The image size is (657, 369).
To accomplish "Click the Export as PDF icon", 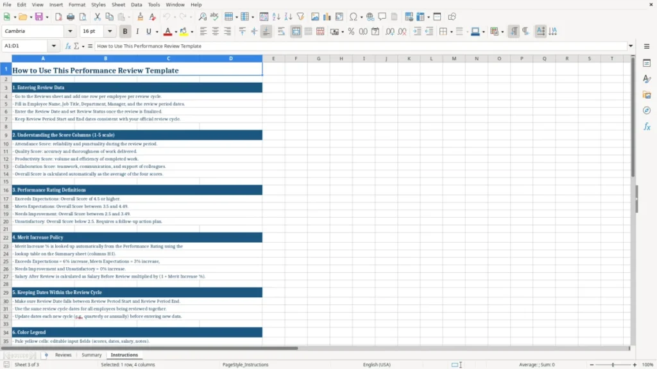I will (x=58, y=17).
